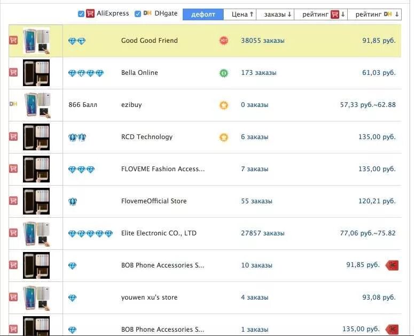Select the дефолт sorting tab

(x=203, y=14)
